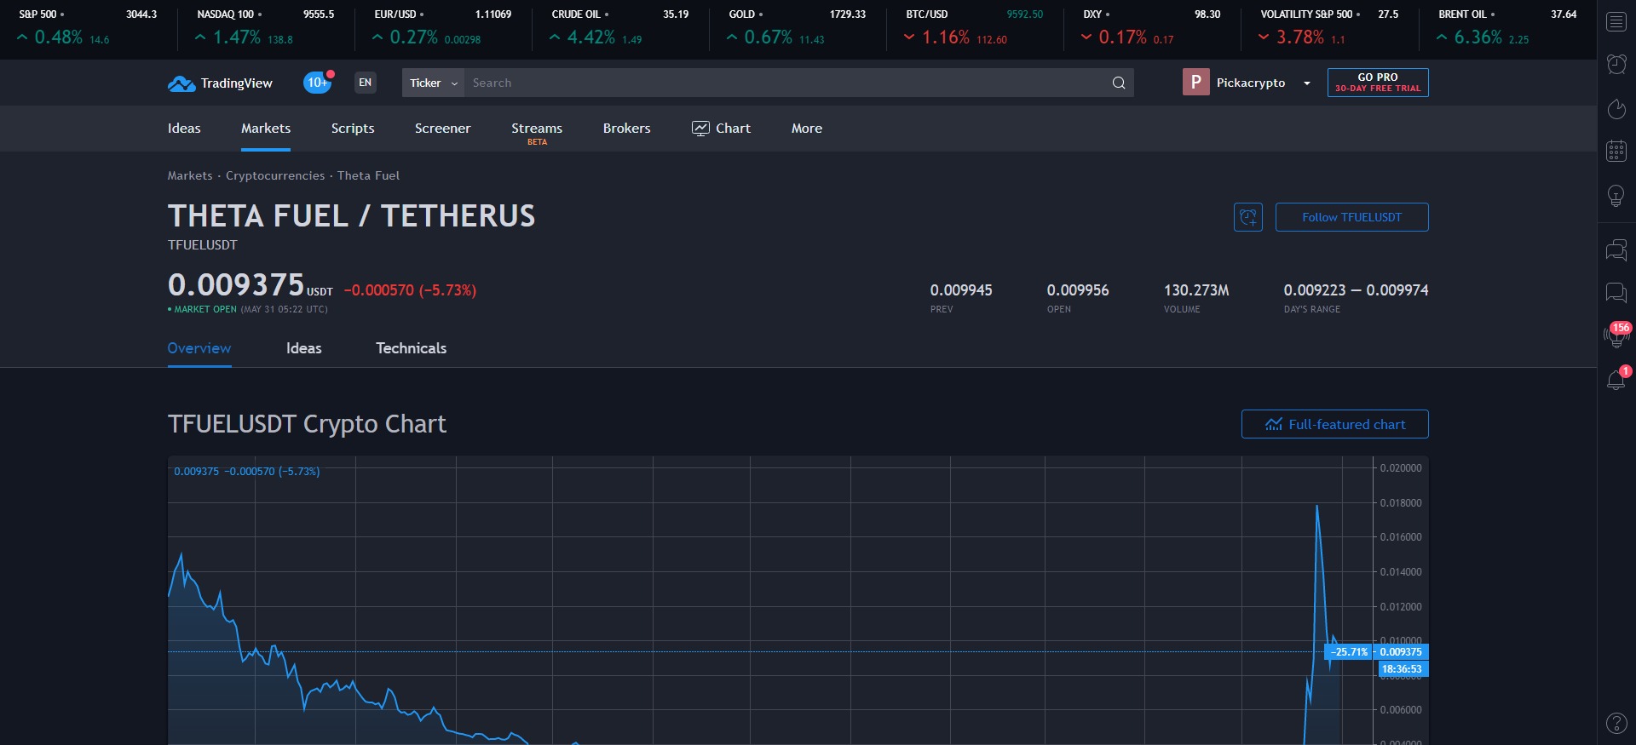Open the EN language selector
1636x745 pixels.
(x=366, y=83)
